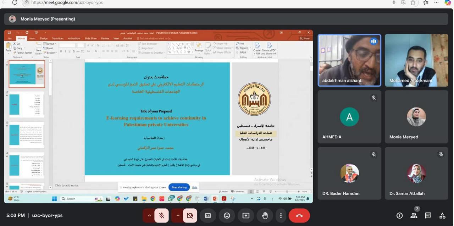
Task: Show the people participants panel
Action: tap(414, 215)
